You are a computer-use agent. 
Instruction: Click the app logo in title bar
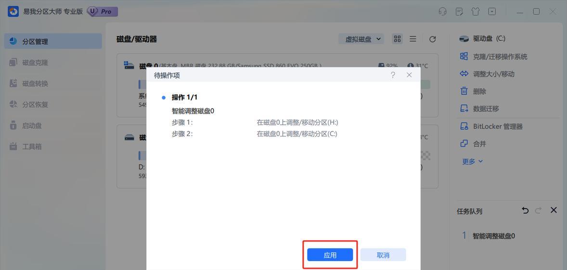click(x=13, y=12)
